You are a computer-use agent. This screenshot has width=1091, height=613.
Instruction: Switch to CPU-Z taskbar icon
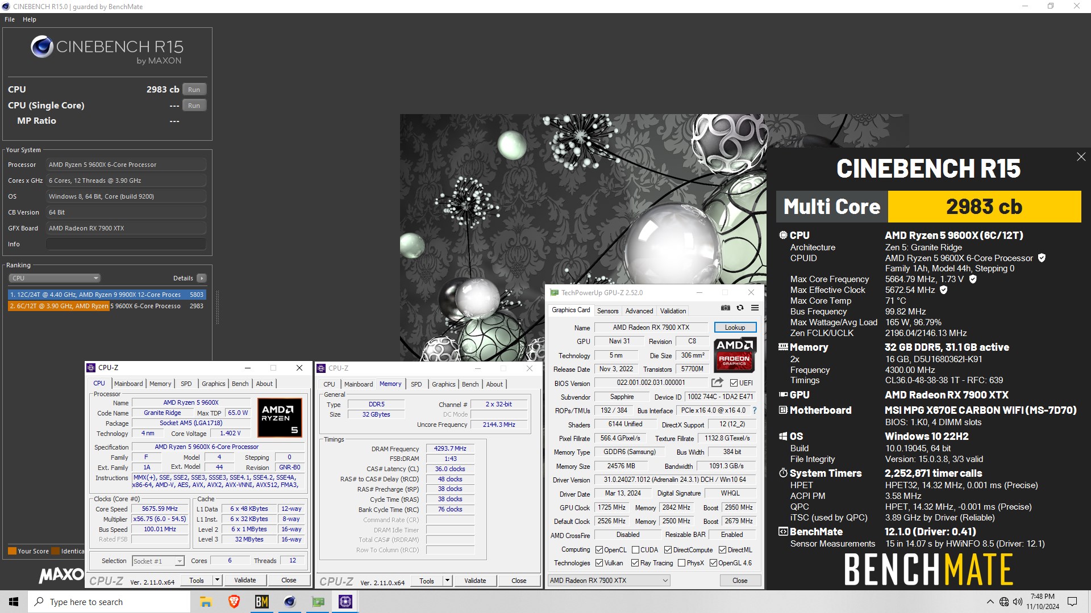[x=345, y=602]
